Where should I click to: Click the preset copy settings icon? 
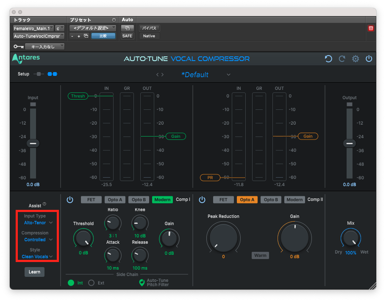point(86,36)
